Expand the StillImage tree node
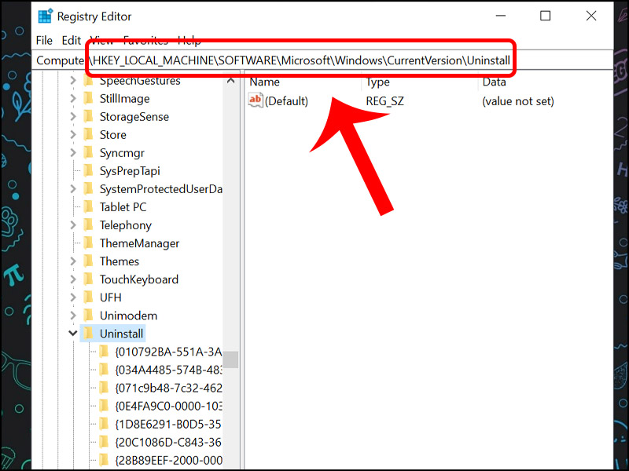Image resolution: width=629 pixels, height=471 pixels. pyautogui.click(x=73, y=99)
